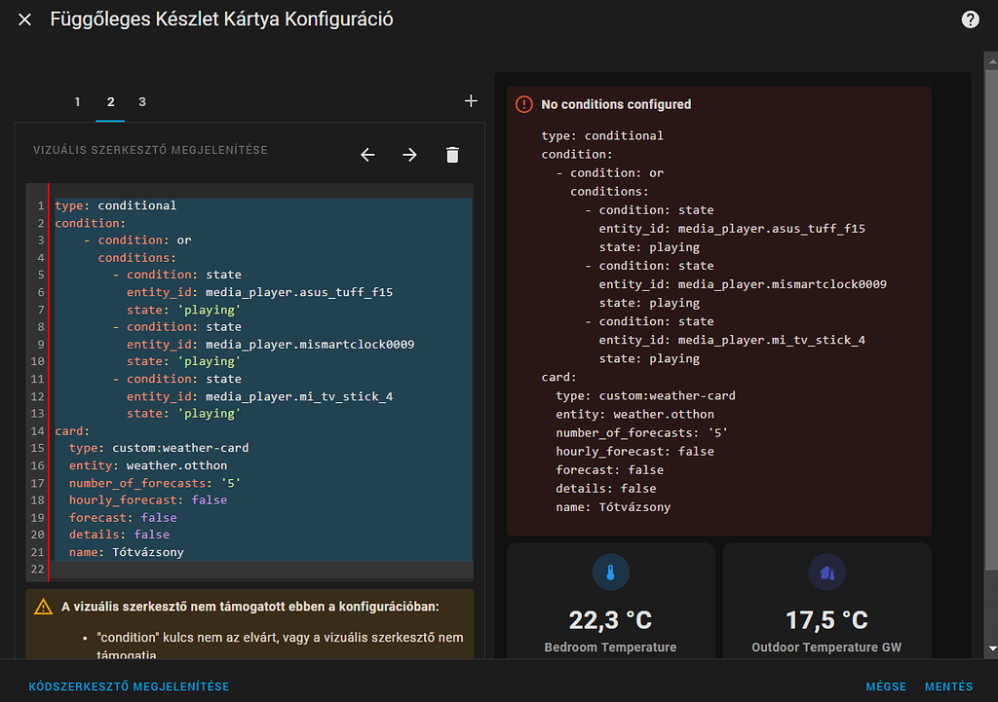The image size is (998, 702).
Task: Add a new card with the plus icon
Action: click(471, 100)
